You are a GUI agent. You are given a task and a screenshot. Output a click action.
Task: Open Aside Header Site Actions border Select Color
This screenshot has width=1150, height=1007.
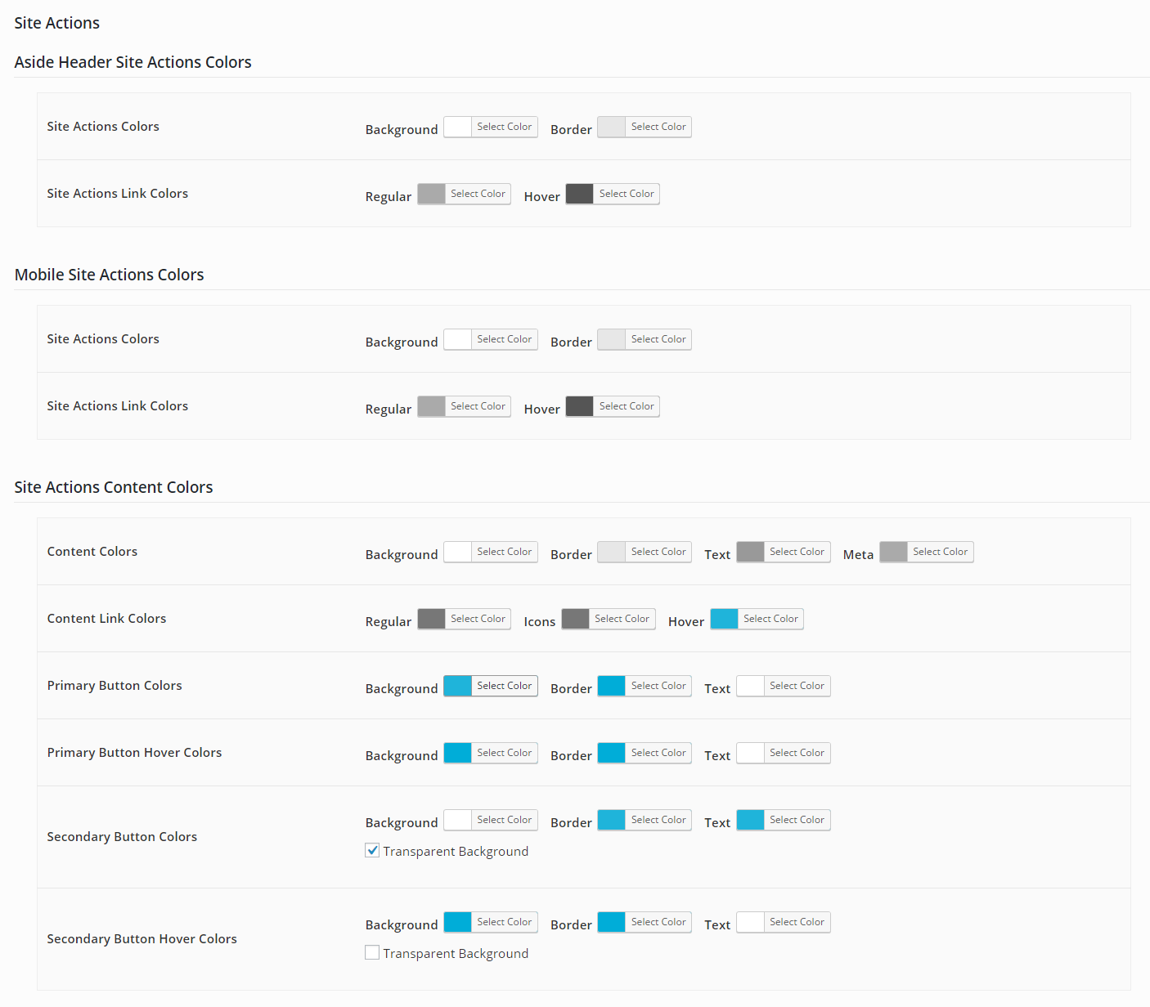point(658,127)
